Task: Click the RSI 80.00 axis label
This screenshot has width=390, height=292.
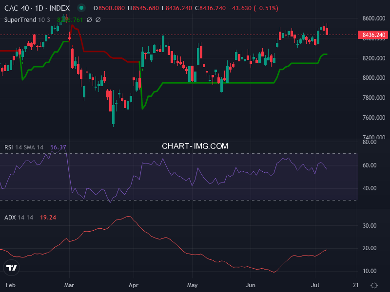Action: 370,142
